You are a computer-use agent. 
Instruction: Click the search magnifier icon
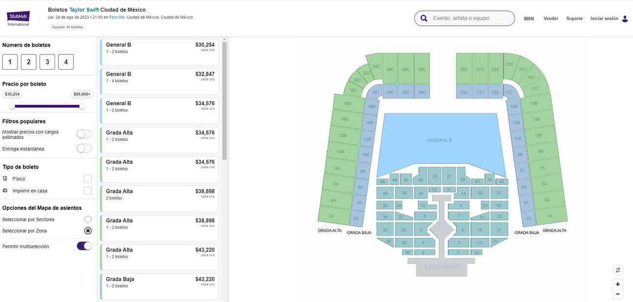424,19
